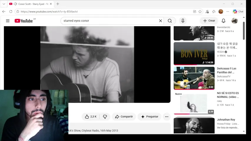Open a new browser tab
The width and height of the screenshot is (251, 141).
58,4
